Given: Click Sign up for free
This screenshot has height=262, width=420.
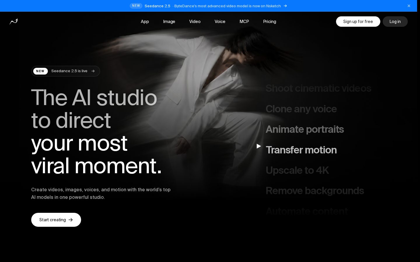Looking at the screenshot, I should click(358, 22).
